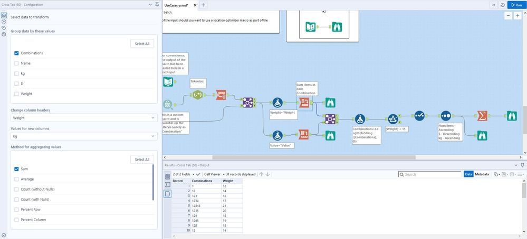Zoom in the canvas with plus button
This screenshot has width=527, height=239.
click(518, 16)
